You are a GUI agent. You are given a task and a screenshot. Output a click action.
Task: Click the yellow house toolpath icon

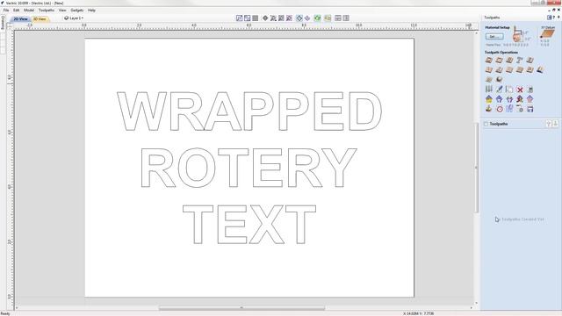pyautogui.click(x=489, y=99)
